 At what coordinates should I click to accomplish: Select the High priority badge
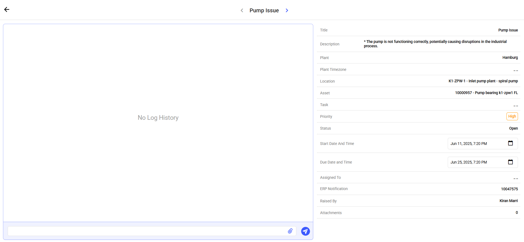(512, 116)
